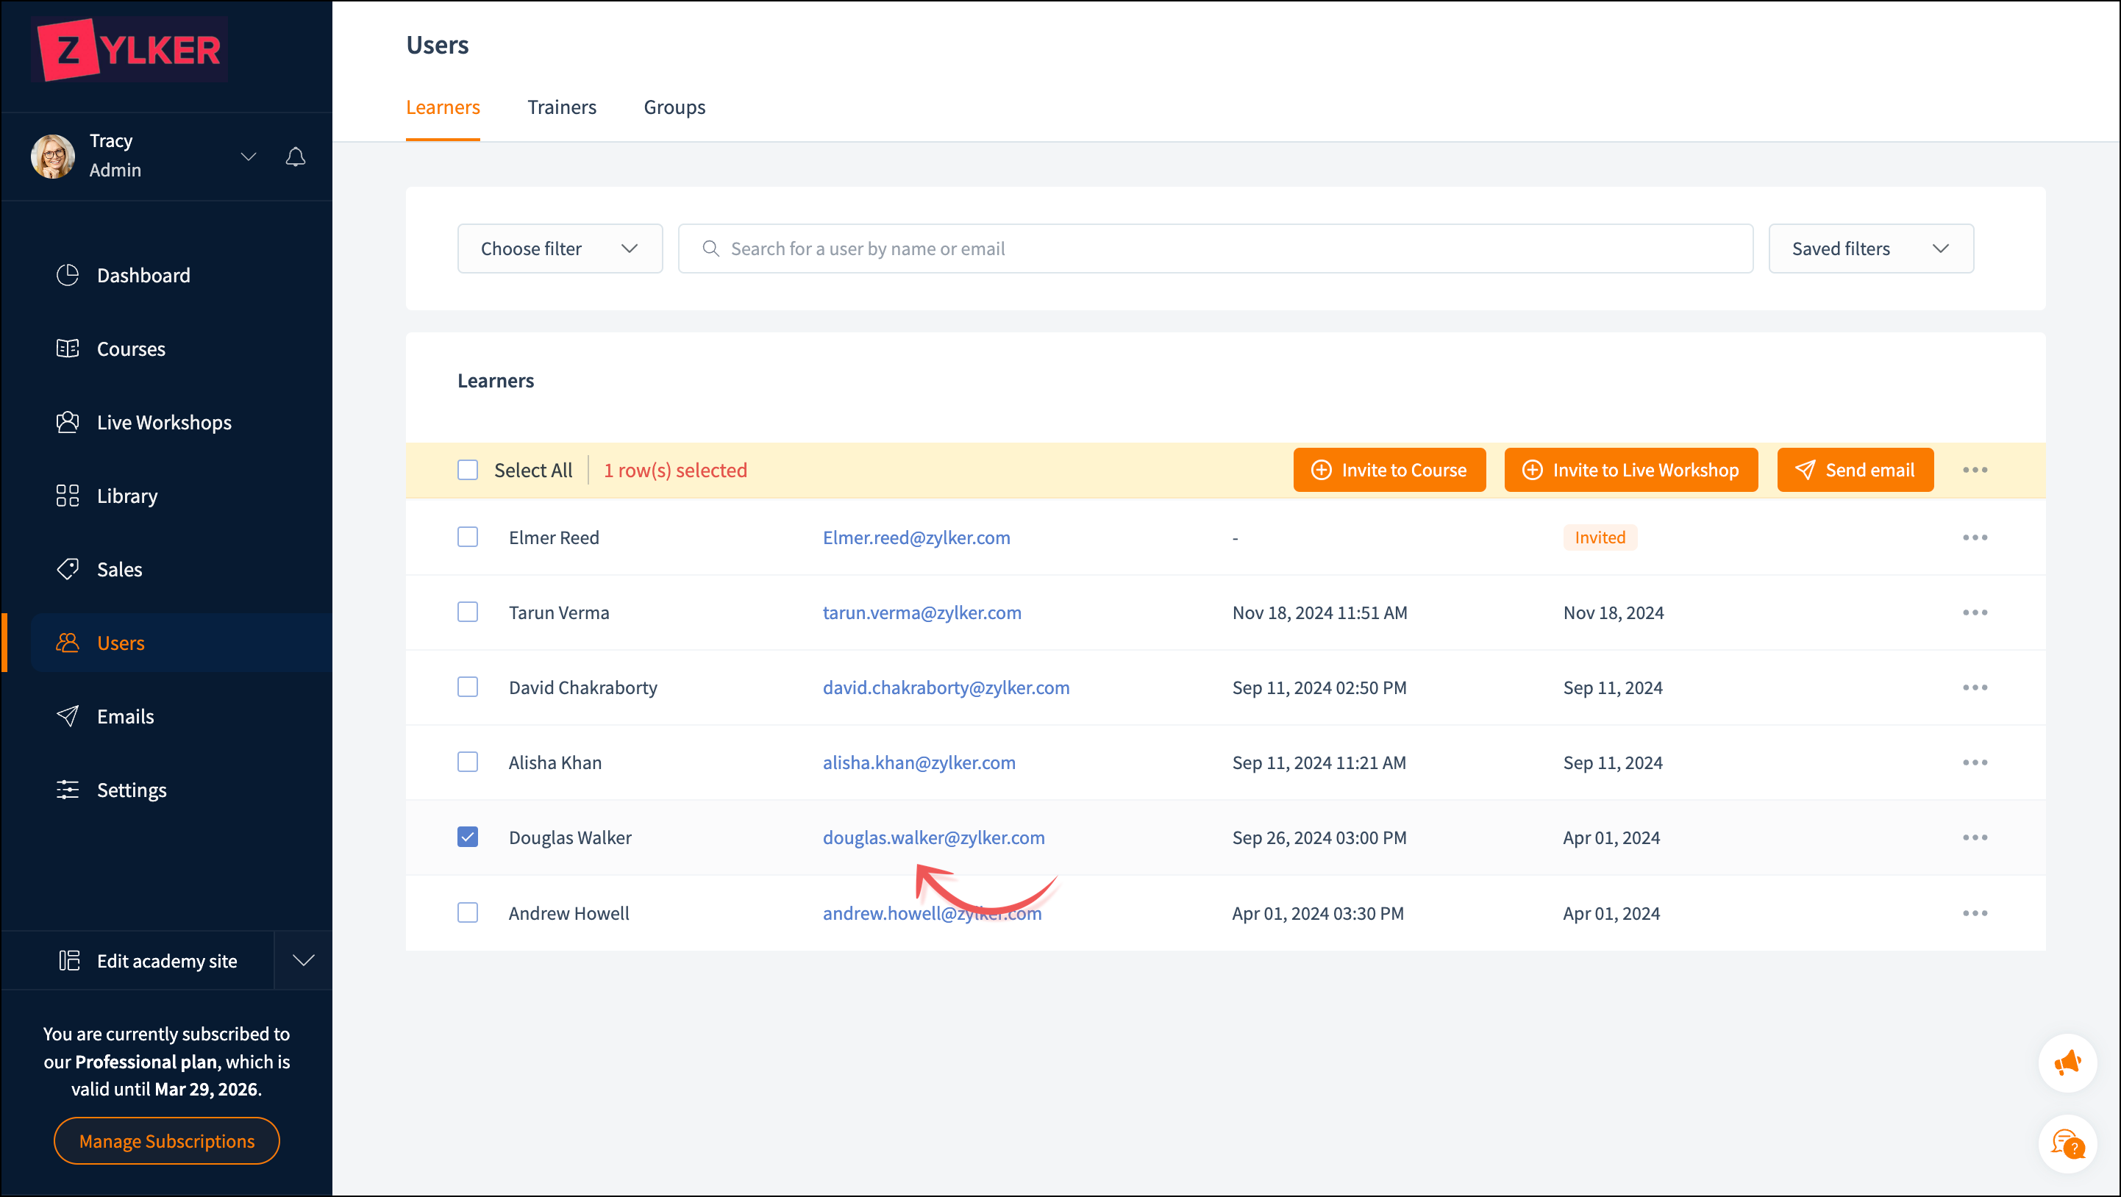Viewport: 2121px width, 1197px height.
Task: Open the Dashboard pie chart icon
Action: point(68,275)
